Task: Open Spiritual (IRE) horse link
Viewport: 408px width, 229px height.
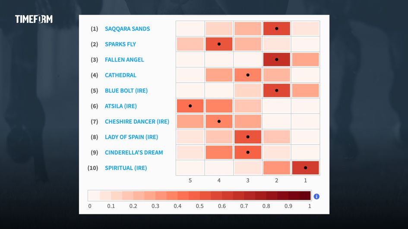Action: (126, 168)
